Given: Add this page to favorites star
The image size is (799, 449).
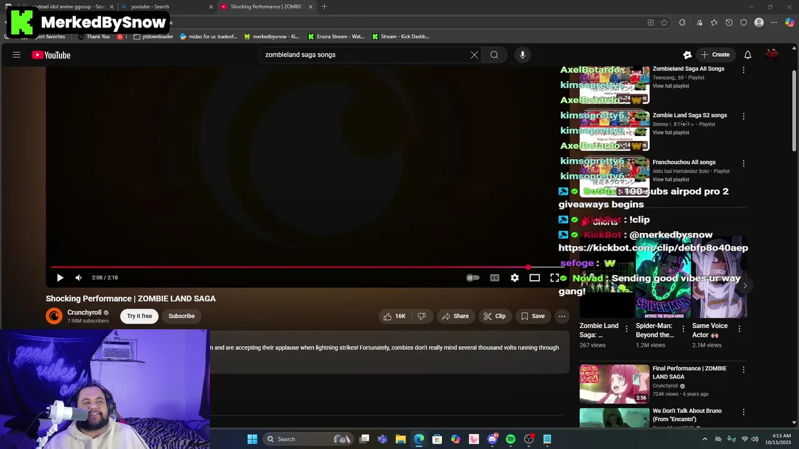Looking at the screenshot, I should [x=664, y=22].
